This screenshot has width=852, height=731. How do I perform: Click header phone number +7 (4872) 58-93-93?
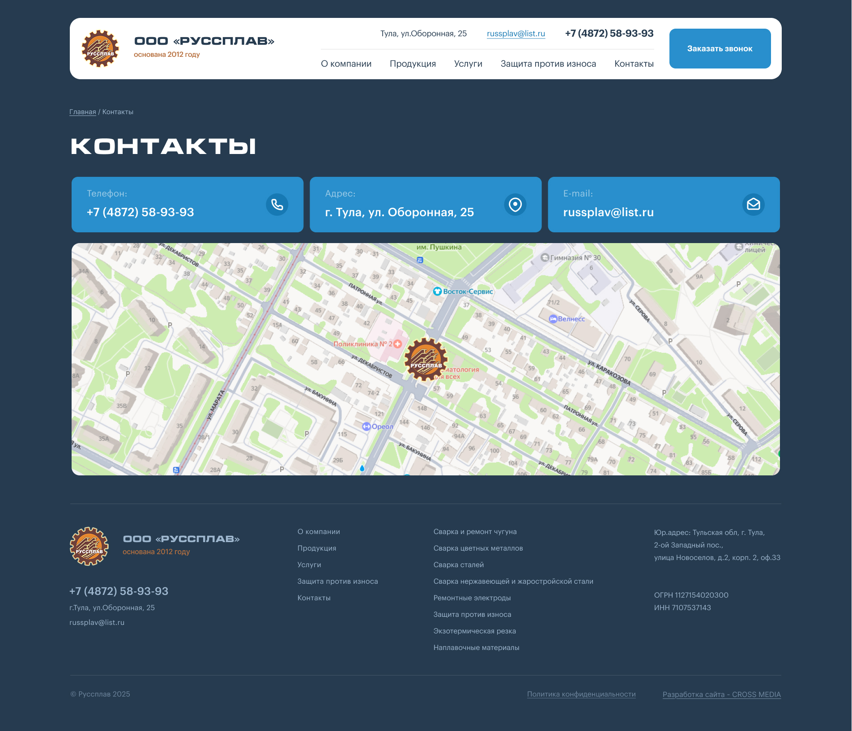pyautogui.click(x=609, y=33)
